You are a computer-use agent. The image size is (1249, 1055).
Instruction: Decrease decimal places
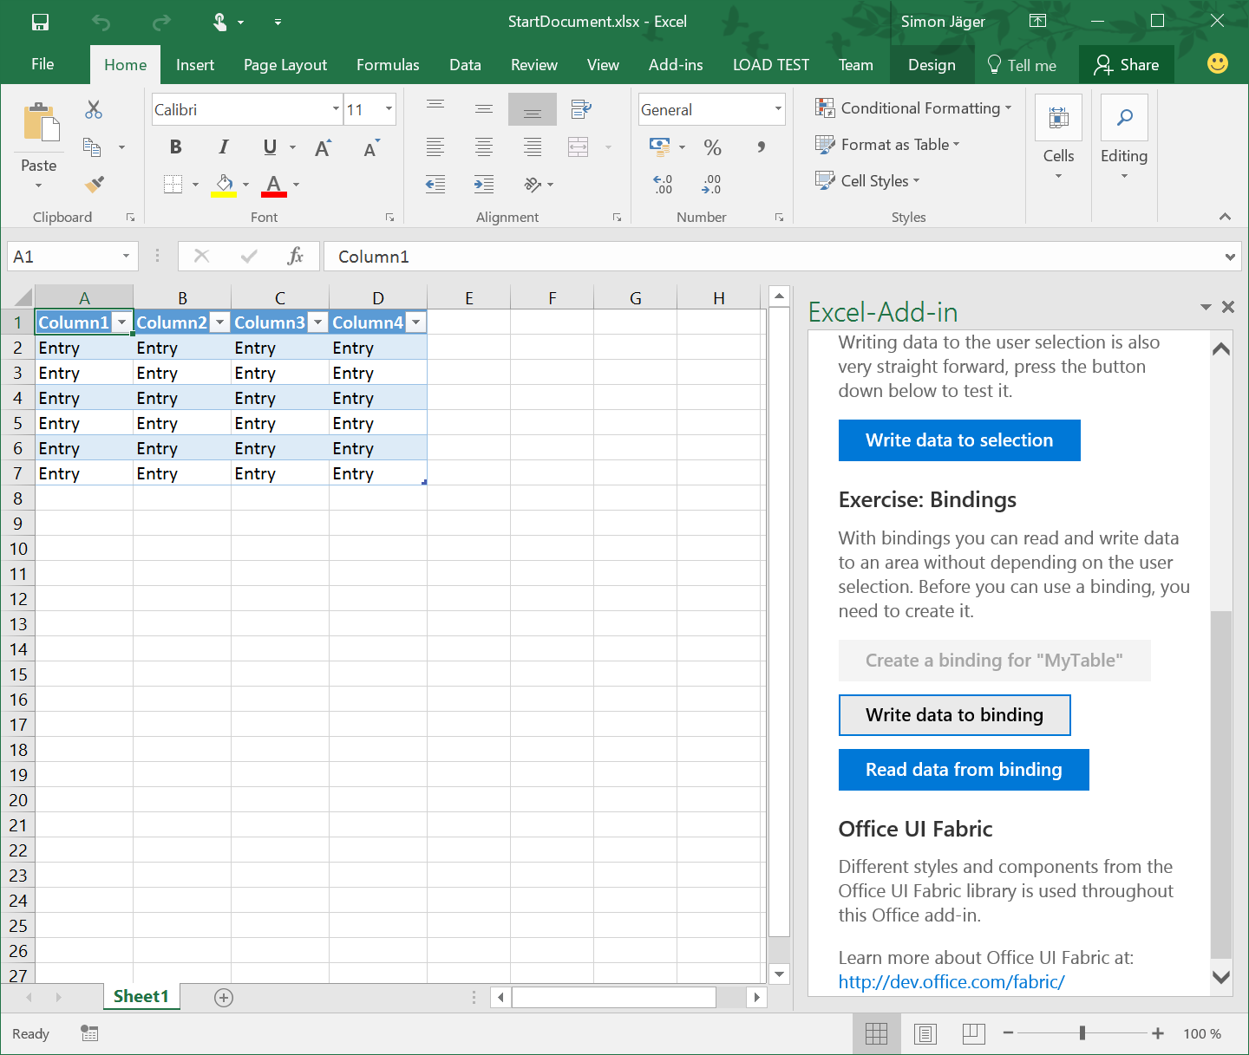point(712,184)
